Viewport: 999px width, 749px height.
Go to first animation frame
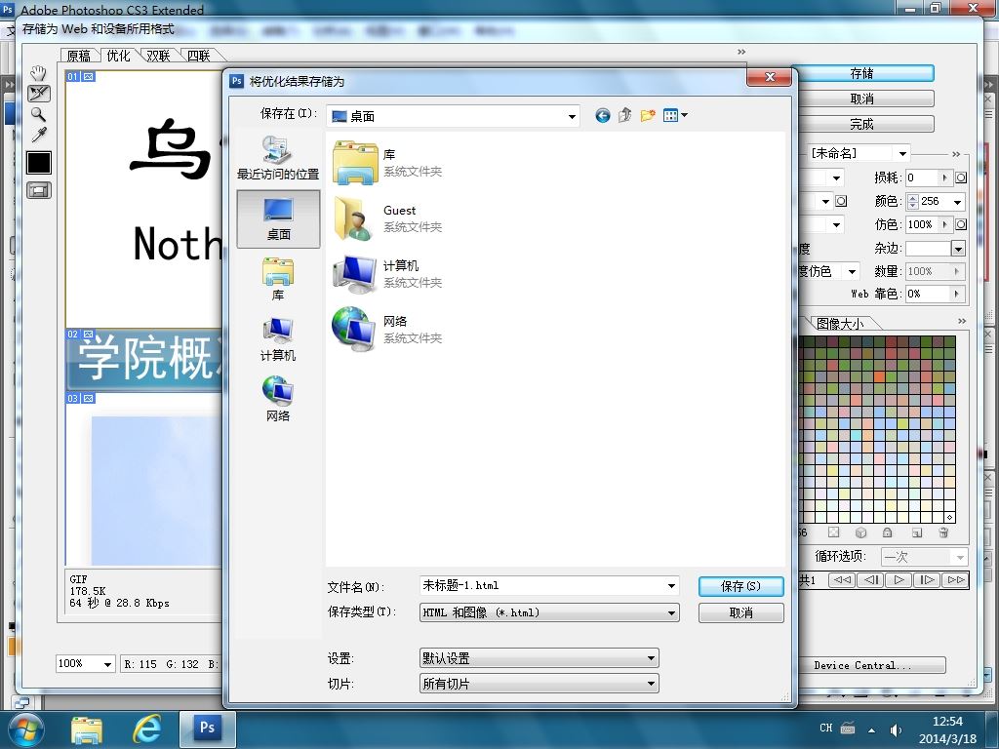[842, 579]
